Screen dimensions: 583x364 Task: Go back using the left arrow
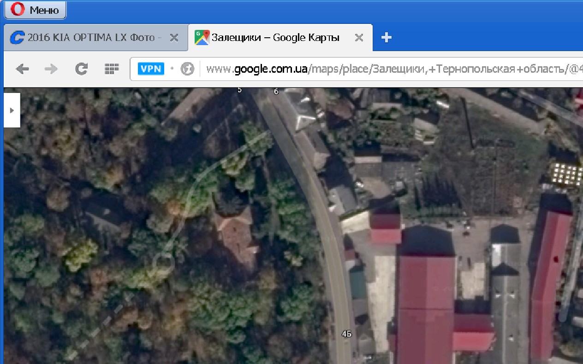[22, 69]
